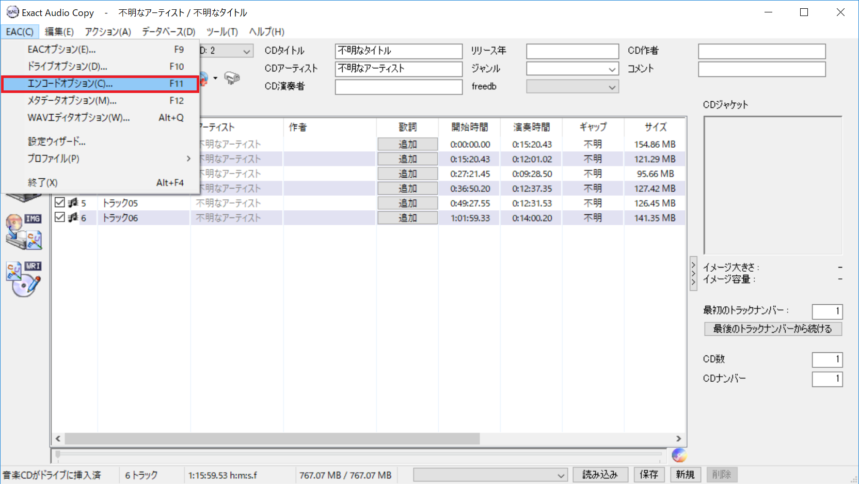This screenshot has height=484, width=859.
Task: Click the 読み込み button
Action: (600, 475)
